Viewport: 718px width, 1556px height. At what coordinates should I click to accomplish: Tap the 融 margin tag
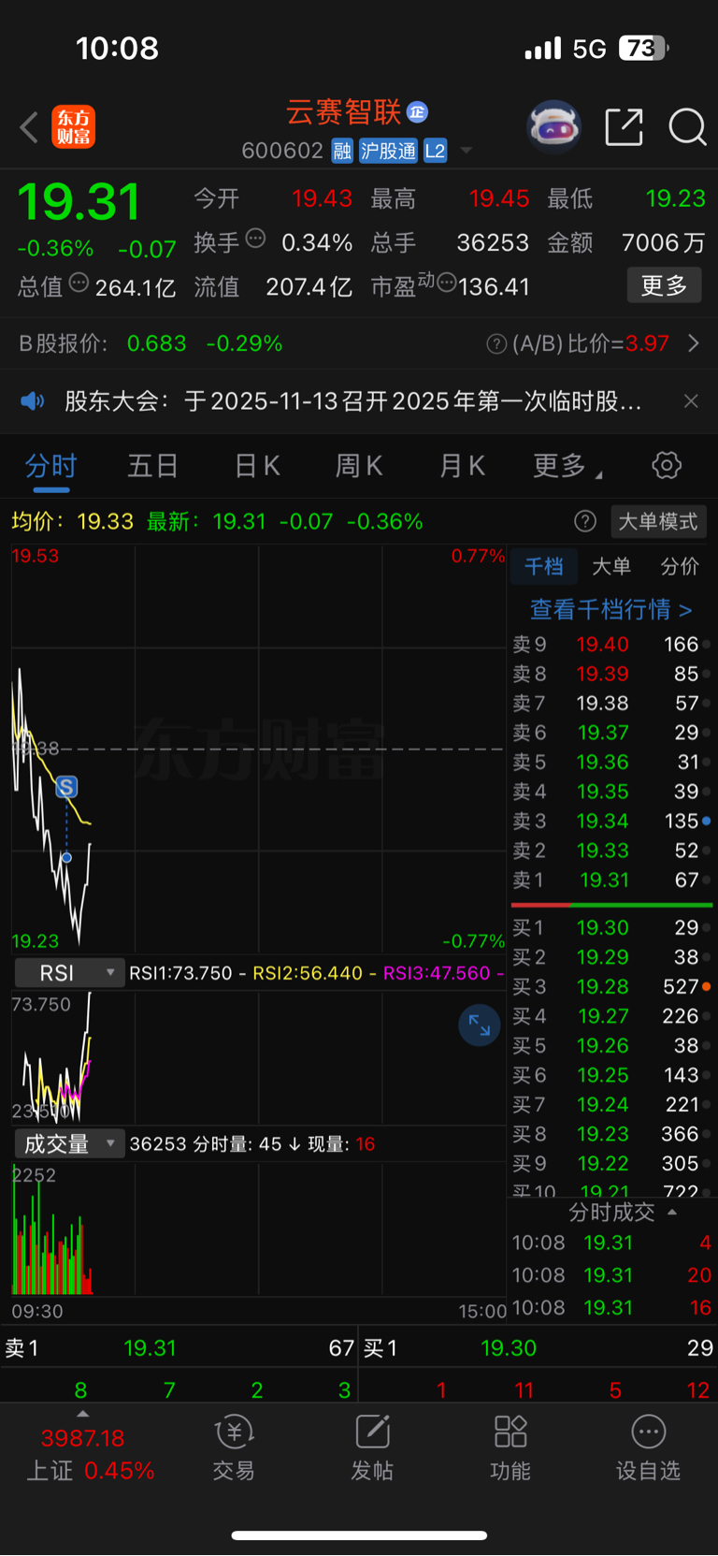coord(342,151)
